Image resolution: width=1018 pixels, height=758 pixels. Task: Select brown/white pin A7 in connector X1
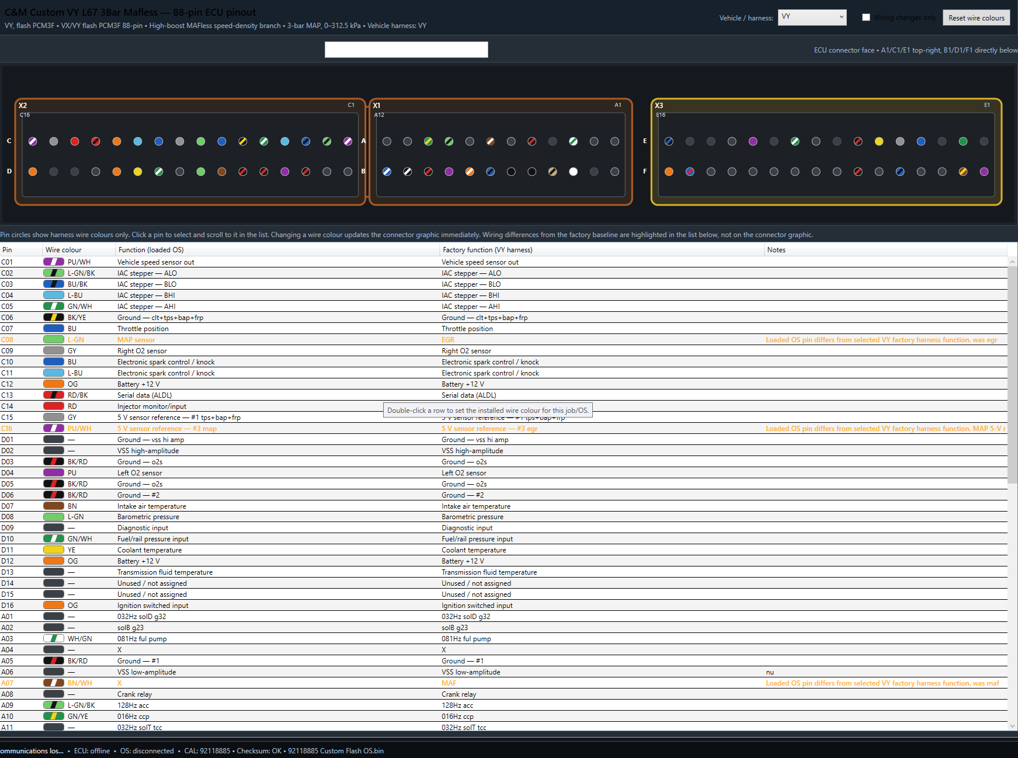click(491, 141)
